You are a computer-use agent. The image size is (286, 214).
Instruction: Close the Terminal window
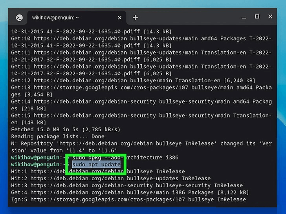270,16
